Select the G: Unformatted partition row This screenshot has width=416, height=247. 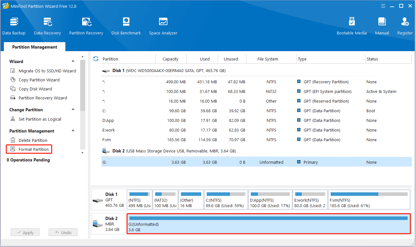click(256, 162)
